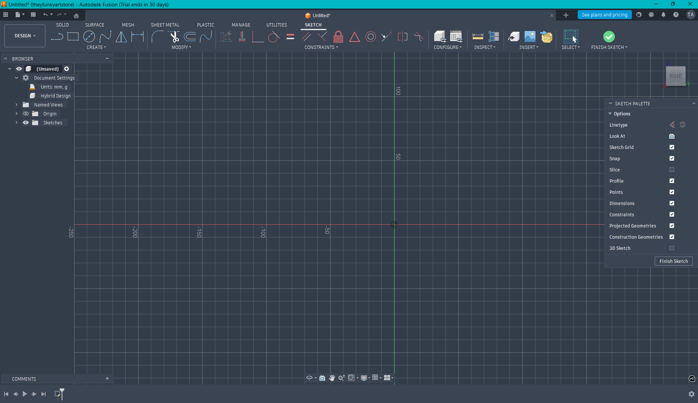
Task: Select the Fillet modify tool
Action: point(157,37)
